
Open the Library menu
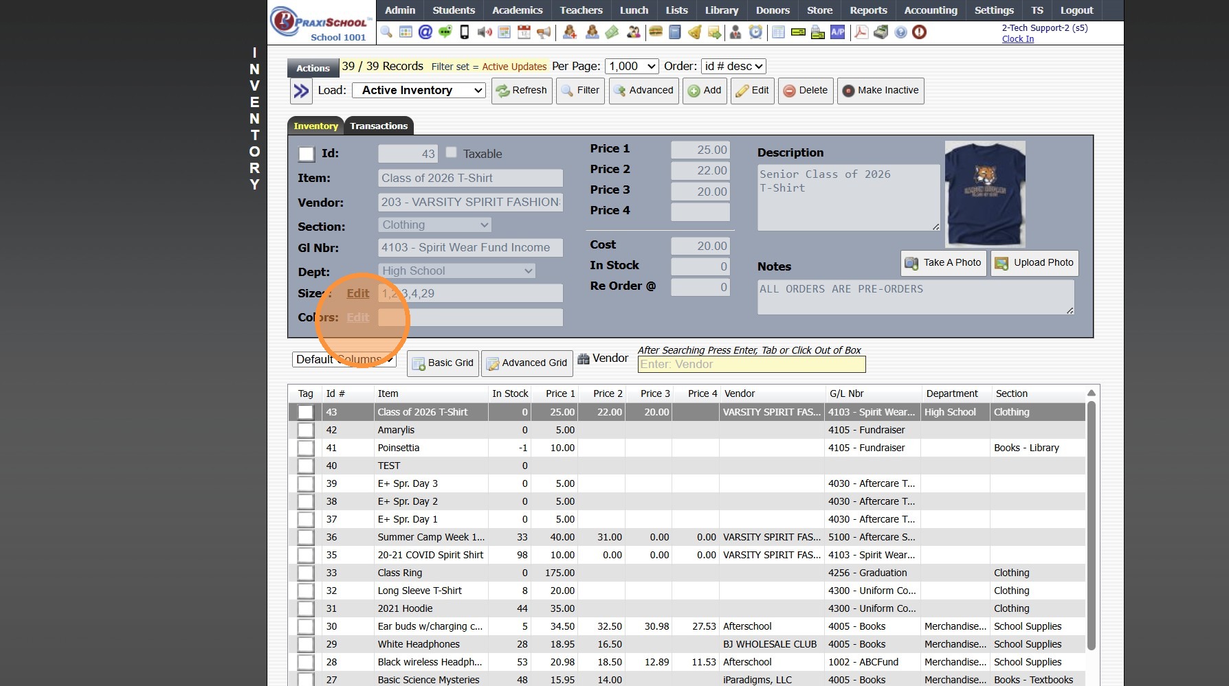722,10
